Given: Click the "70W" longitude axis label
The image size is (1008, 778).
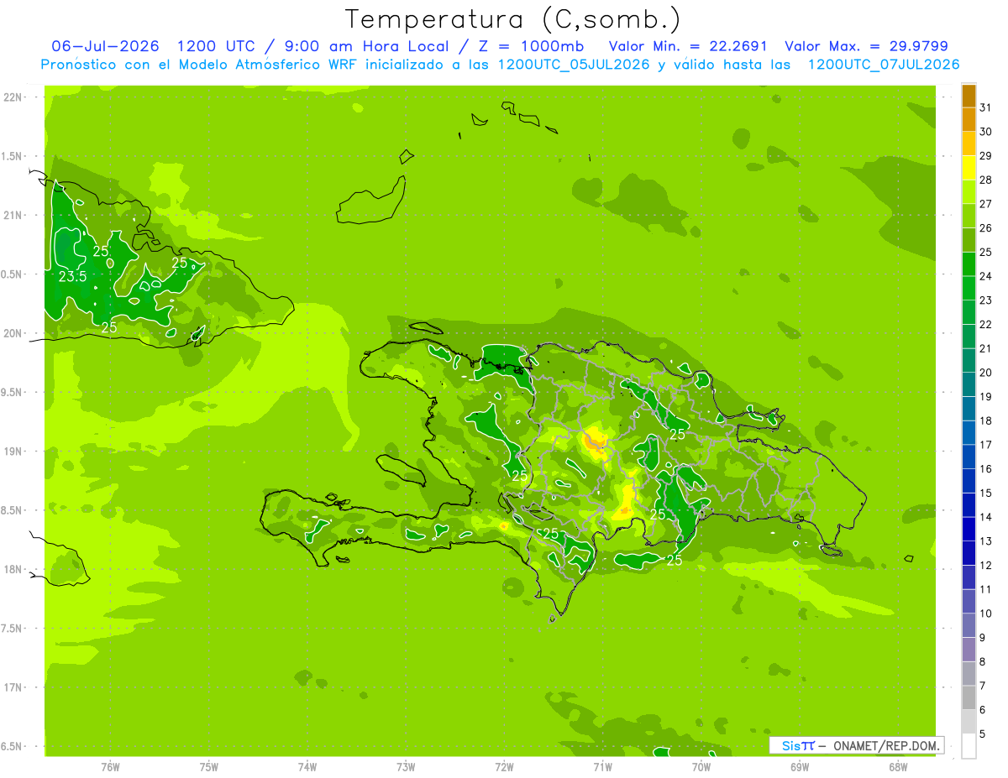Looking at the screenshot, I should click(x=701, y=767).
